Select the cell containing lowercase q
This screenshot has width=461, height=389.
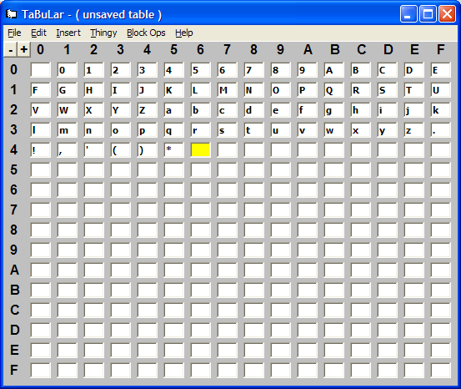click(173, 130)
